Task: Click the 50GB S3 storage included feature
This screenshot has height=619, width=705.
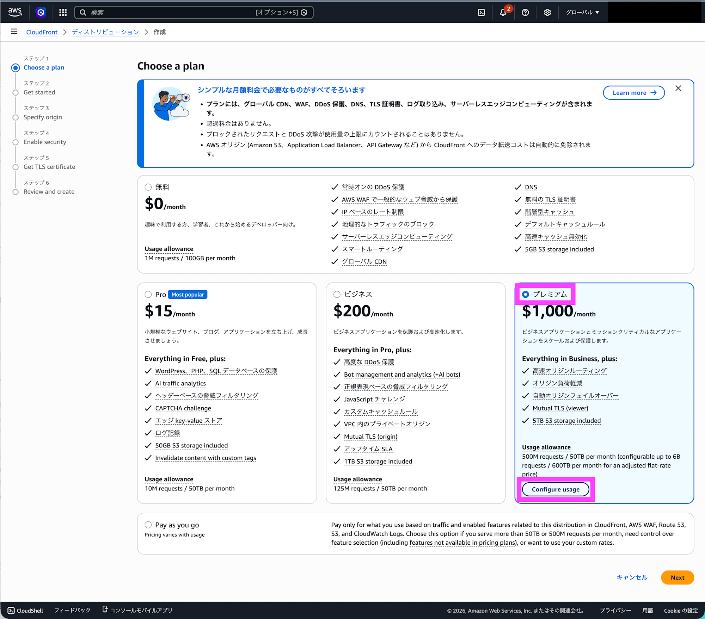Action: 191,446
